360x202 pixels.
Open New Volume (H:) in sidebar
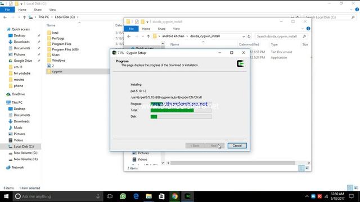click(x=25, y=159)
